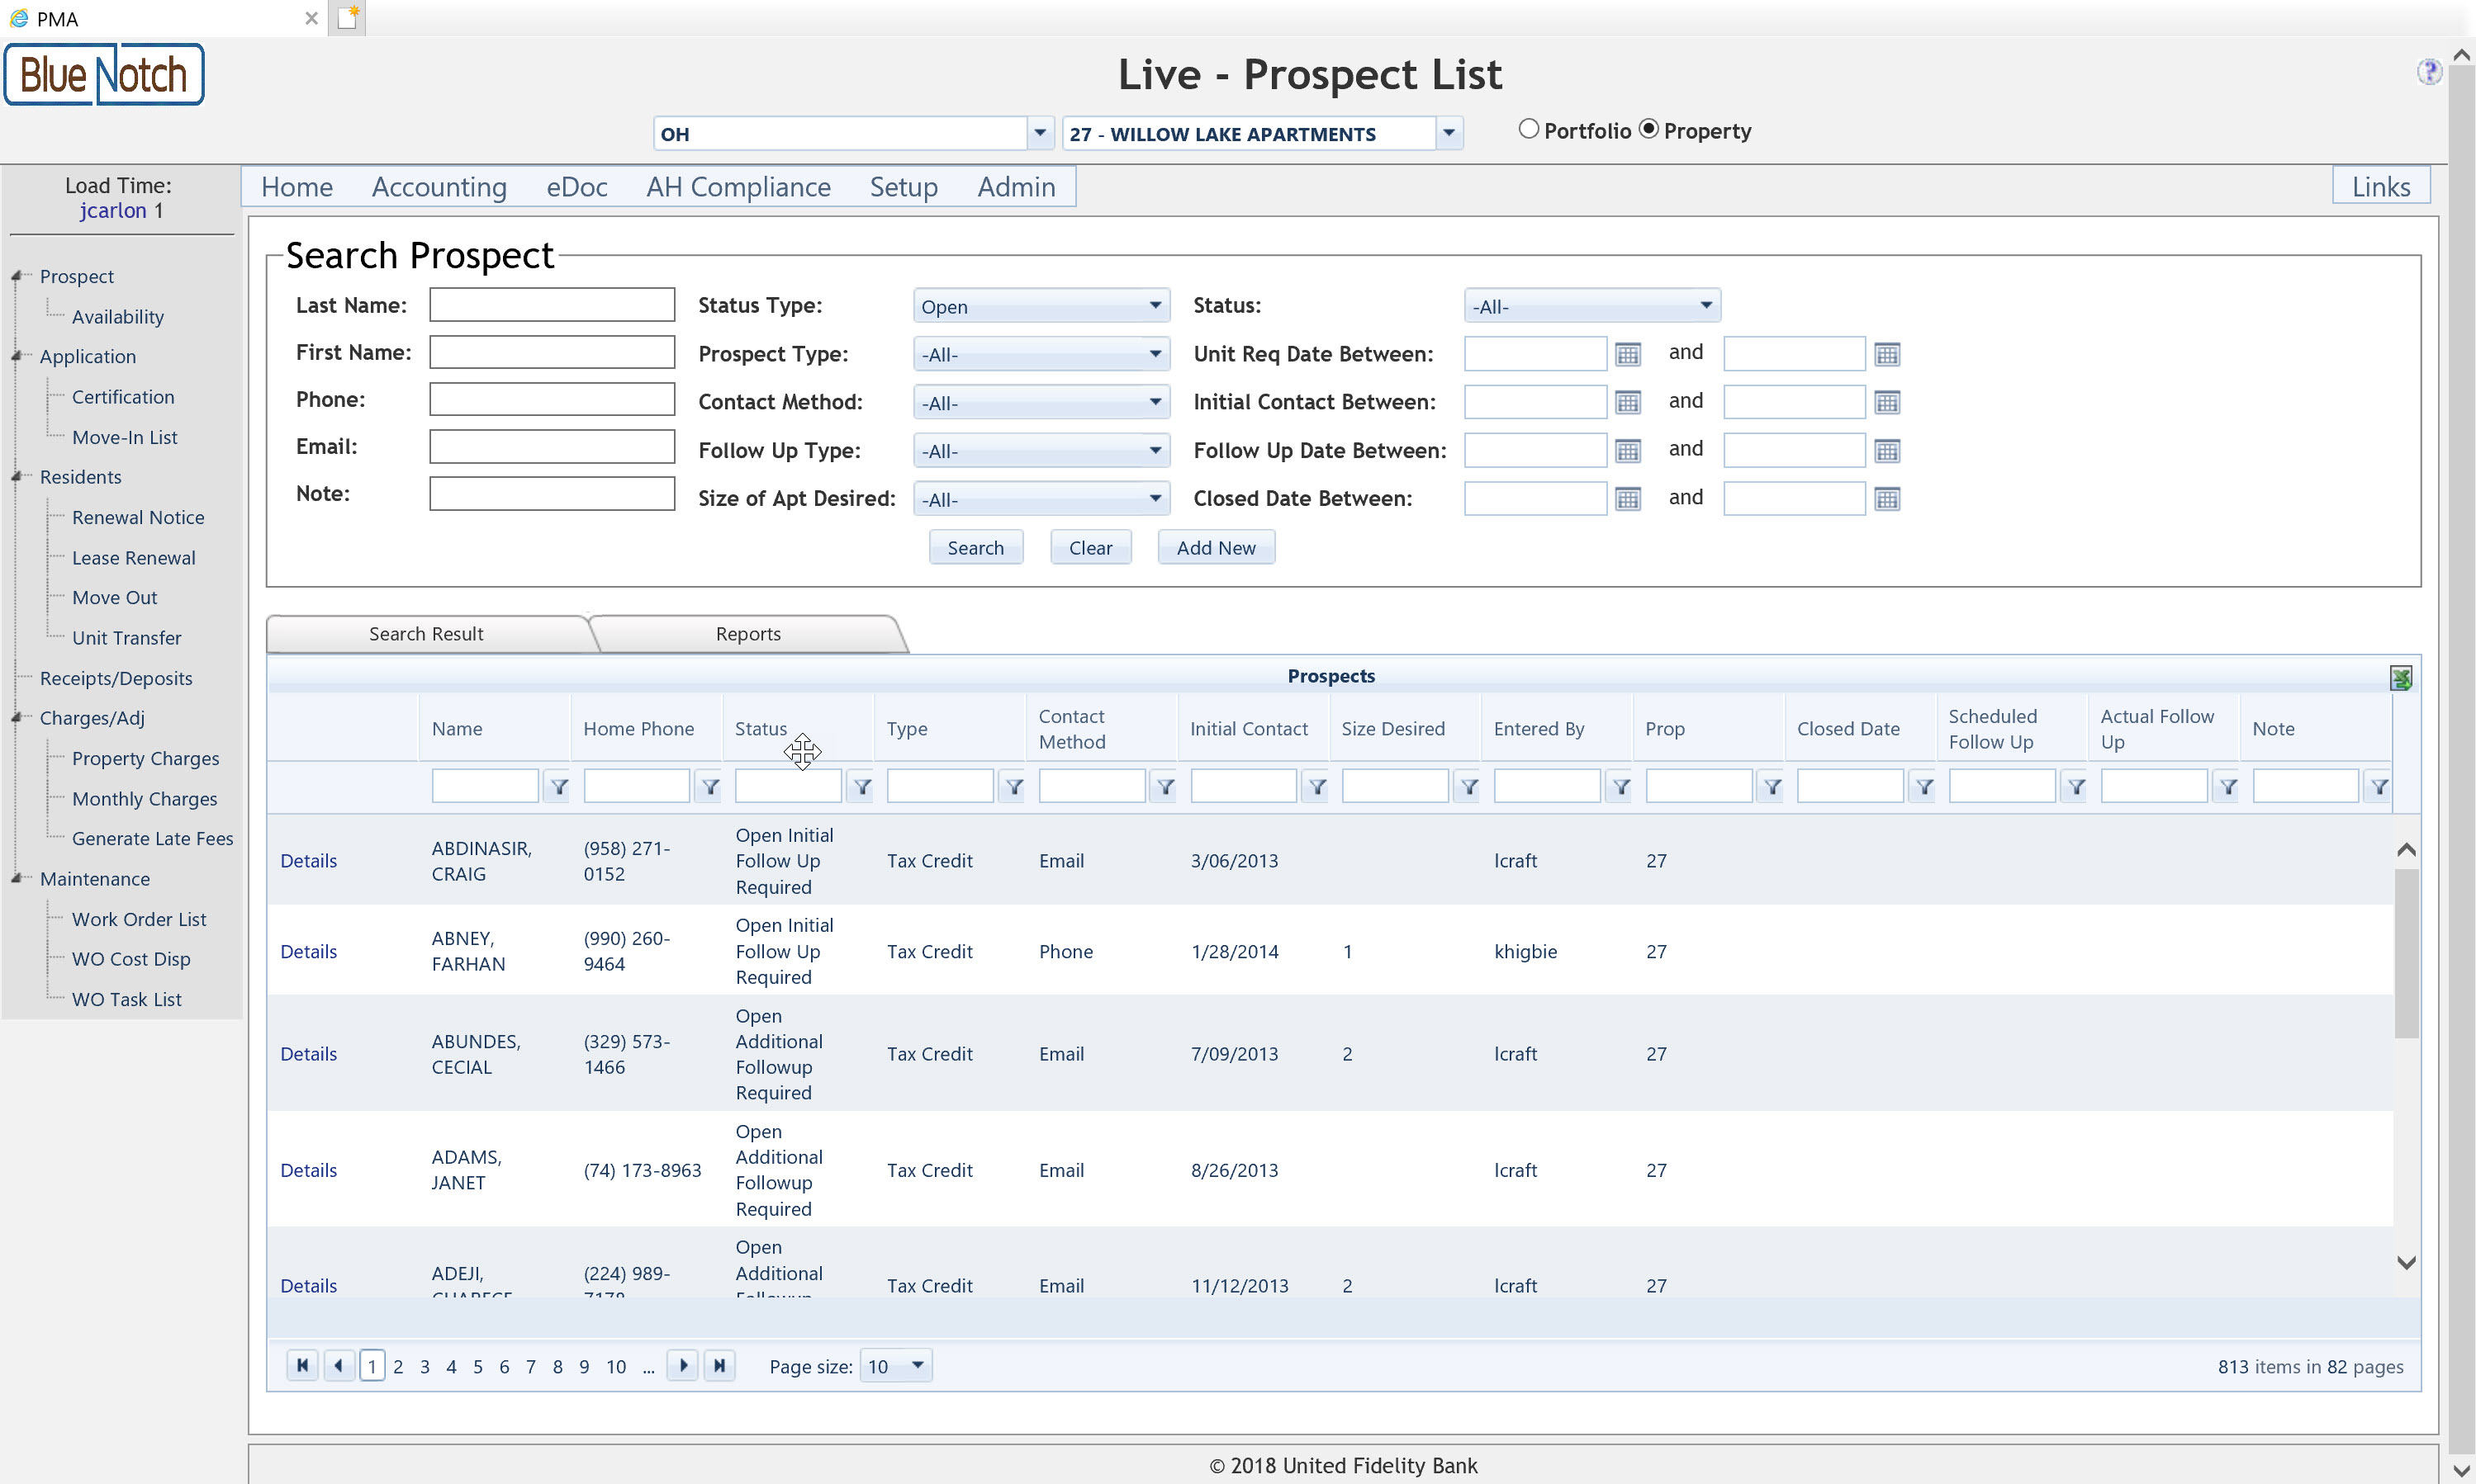Screen dimensions: 2476x1484
Task: Click filter icon for Status column
Action: click(861, 787)
